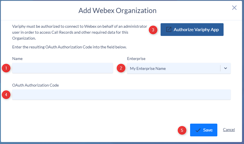Click the 'OAuth Authorization Code' label
244x144 pixels.
coord(35,85)
